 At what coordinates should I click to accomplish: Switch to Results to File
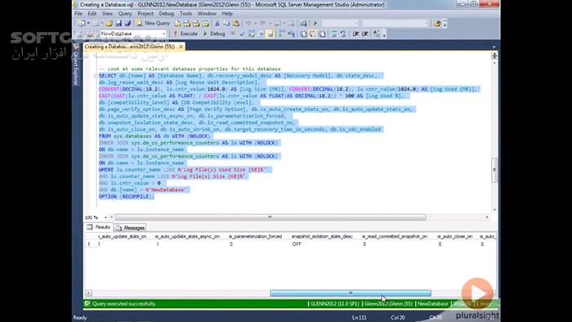322,34
